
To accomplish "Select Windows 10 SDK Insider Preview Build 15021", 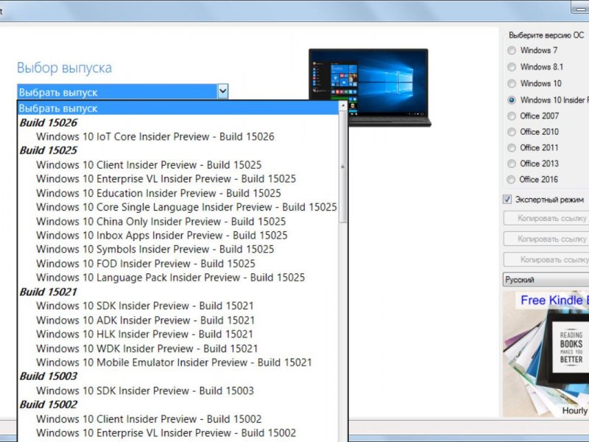I will [145, 306].
